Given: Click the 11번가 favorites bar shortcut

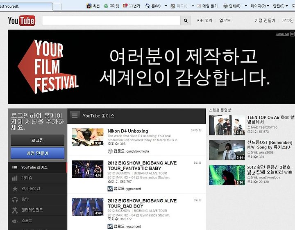Looking at the screenshot, I should tap(132, 6).
